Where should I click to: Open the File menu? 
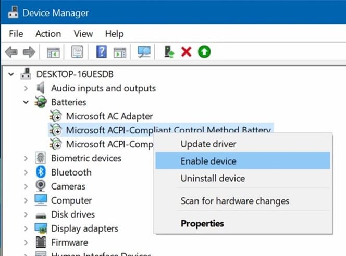pos(16,34)
